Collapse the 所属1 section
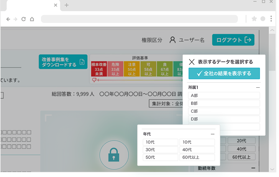 (x=258, y=87)
